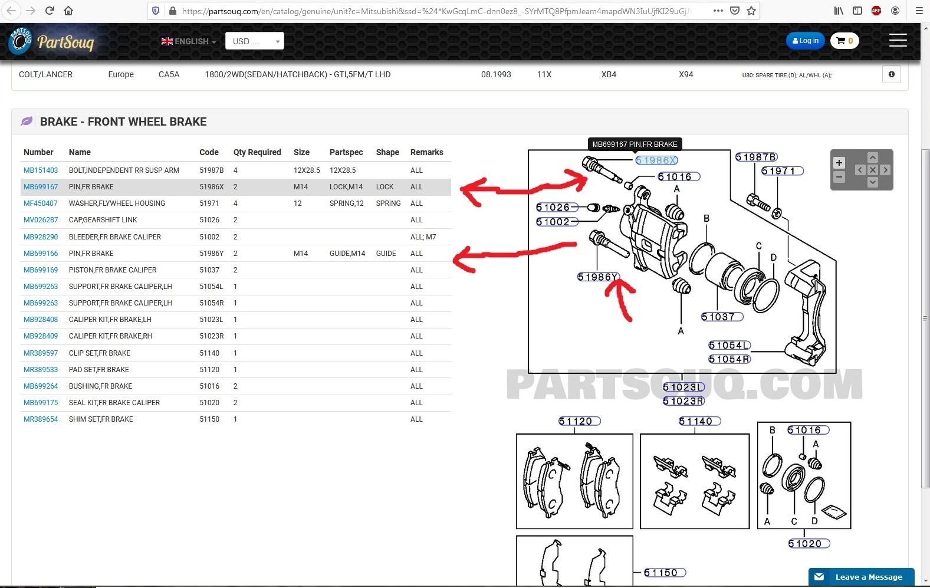The image size is (930, 588).
Task: Zoom in on the parts diagram
Action: click(x=839, y=163)
